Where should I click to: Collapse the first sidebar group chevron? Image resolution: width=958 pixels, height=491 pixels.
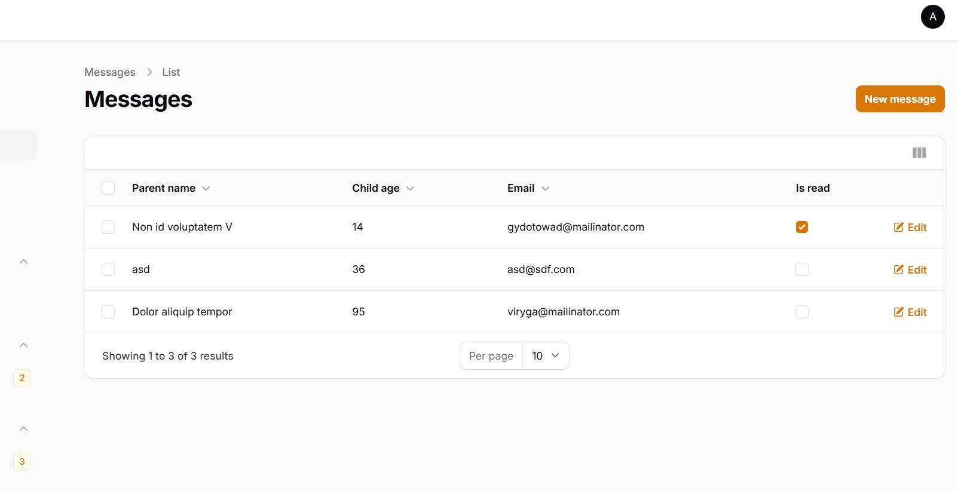pos(24,262)
